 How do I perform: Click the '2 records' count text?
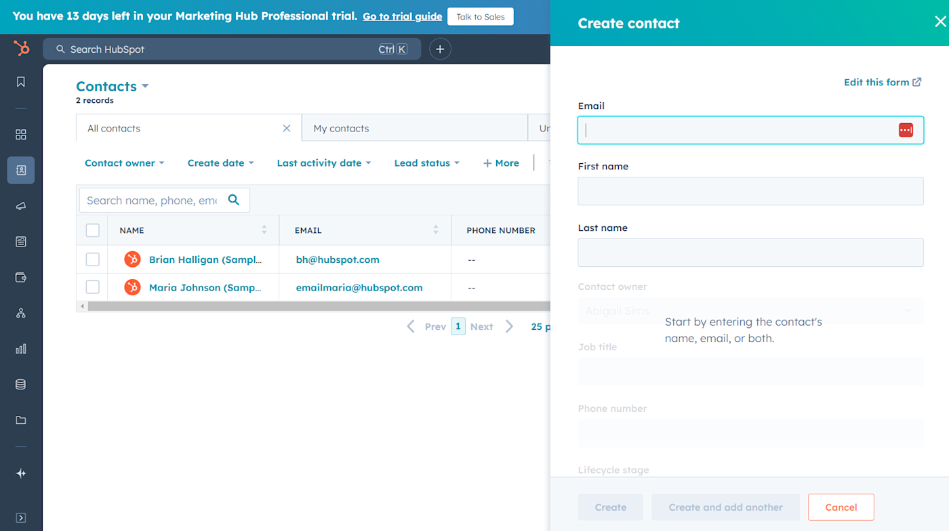click(95, 100)
